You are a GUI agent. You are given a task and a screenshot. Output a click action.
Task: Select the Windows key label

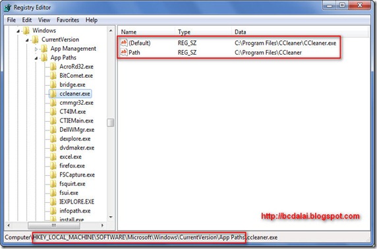(x=44, y=30)
